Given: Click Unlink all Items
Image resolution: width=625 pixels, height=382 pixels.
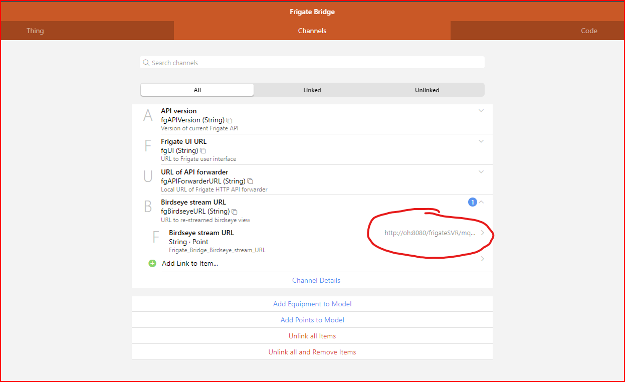Looking at the screenshot, I should coord(312,336).
